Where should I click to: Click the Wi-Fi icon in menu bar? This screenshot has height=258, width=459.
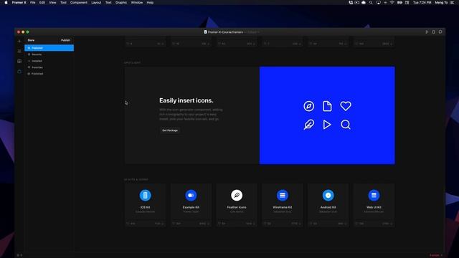click(x=392, y=2)
